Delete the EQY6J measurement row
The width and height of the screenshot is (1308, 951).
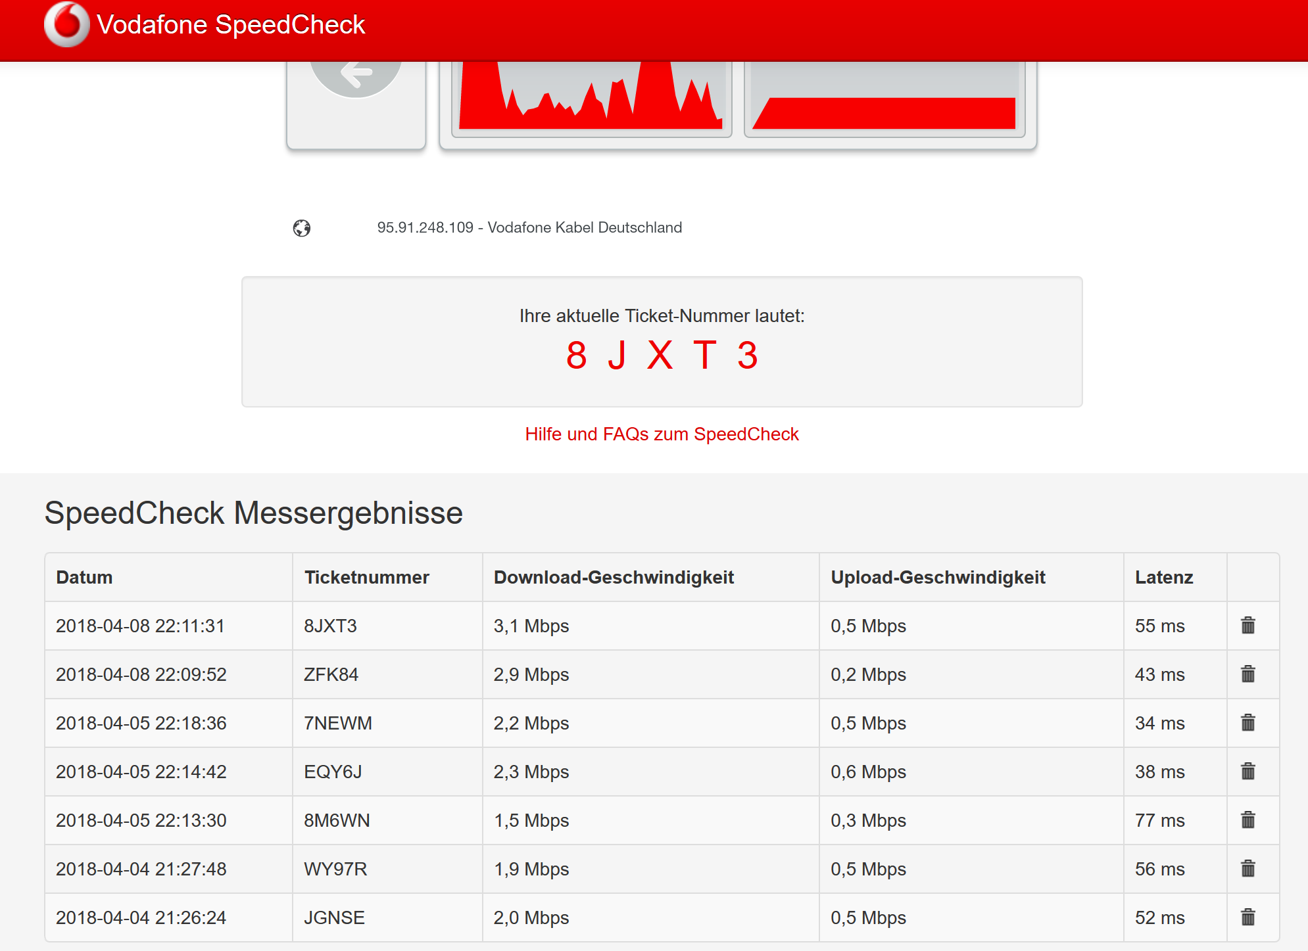[x=1247, y=771]
